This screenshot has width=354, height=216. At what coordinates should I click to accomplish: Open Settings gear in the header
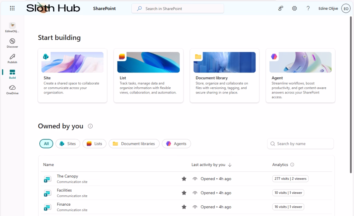(295, 9)
